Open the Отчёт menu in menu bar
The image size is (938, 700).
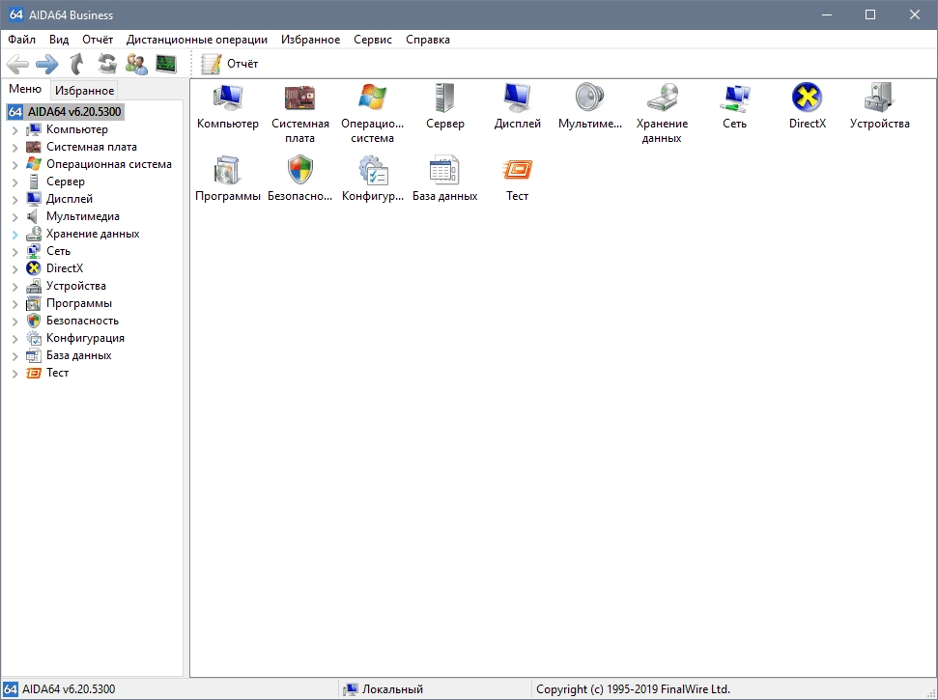pos(98,40)
